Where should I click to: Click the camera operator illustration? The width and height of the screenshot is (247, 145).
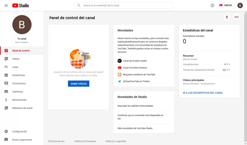pyautogui.click(x=80, y=59)
